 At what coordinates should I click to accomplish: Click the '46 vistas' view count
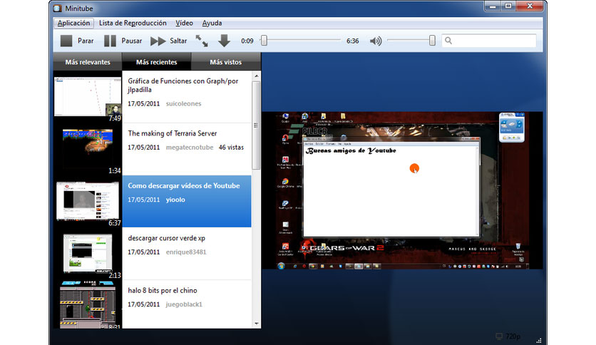click(231, 148)
